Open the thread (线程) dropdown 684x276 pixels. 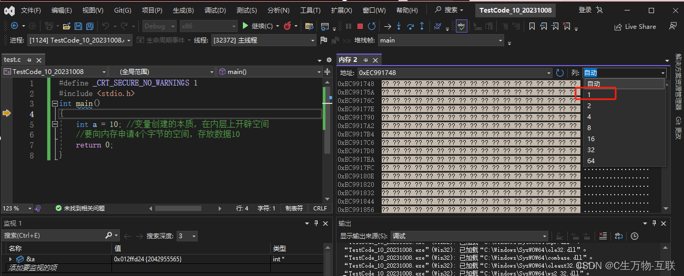click(x=263, y=40)
